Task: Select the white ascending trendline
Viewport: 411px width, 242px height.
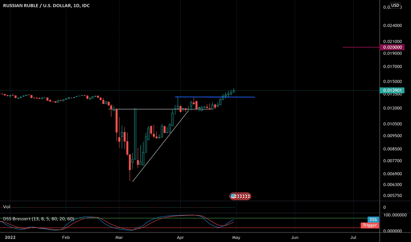Action: pos(161,146)
